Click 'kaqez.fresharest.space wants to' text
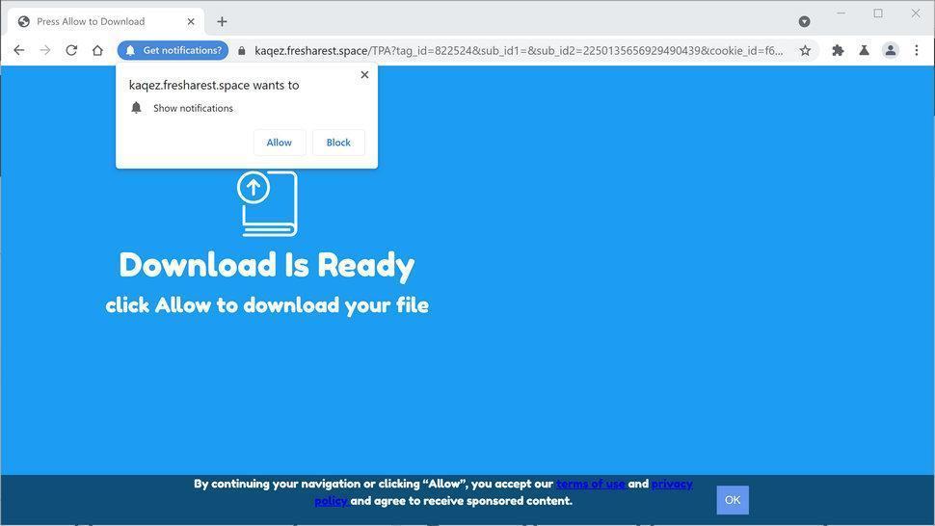The width and height of the screenshot is (935, 526). (x=214, y=85)
